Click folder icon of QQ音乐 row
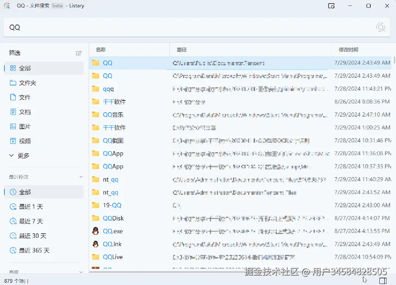Screen dimensions: 396x285 (95, 114)
